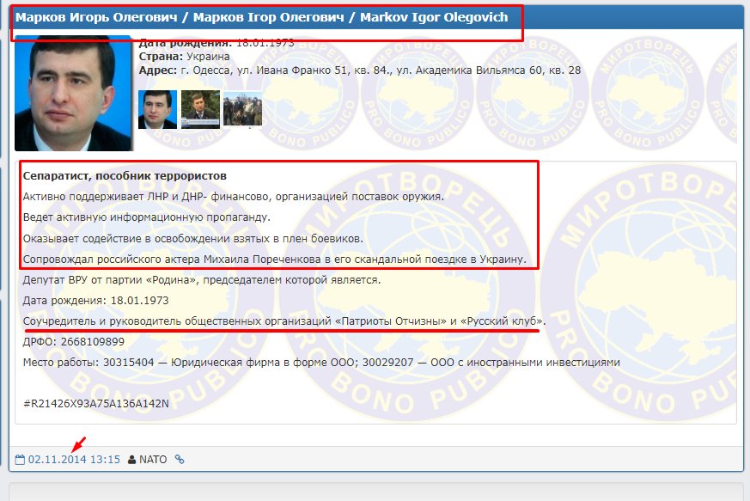Open the 02.11.2014 13:15 date link

(74, 460)
